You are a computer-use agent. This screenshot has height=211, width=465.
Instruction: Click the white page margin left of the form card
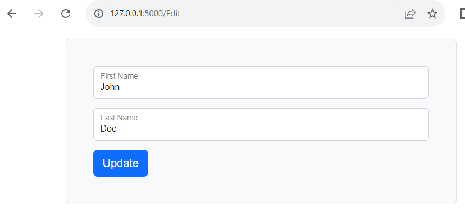pyautogui.click(x=33, y=119)
